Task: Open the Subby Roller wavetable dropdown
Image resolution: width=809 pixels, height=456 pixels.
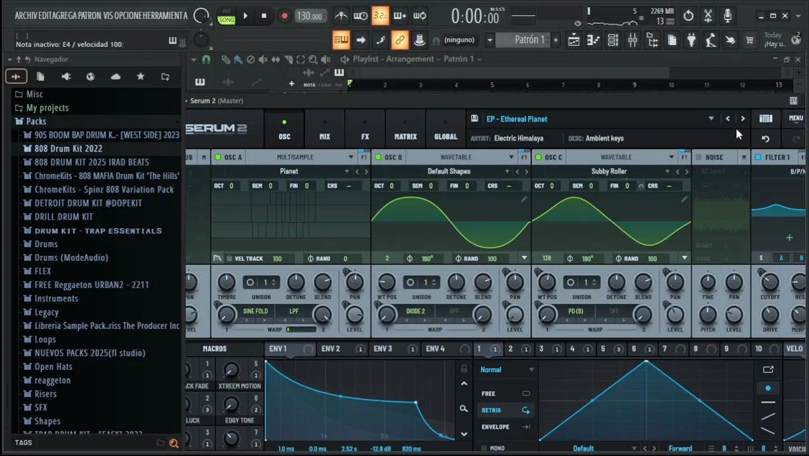Action: 609,172
